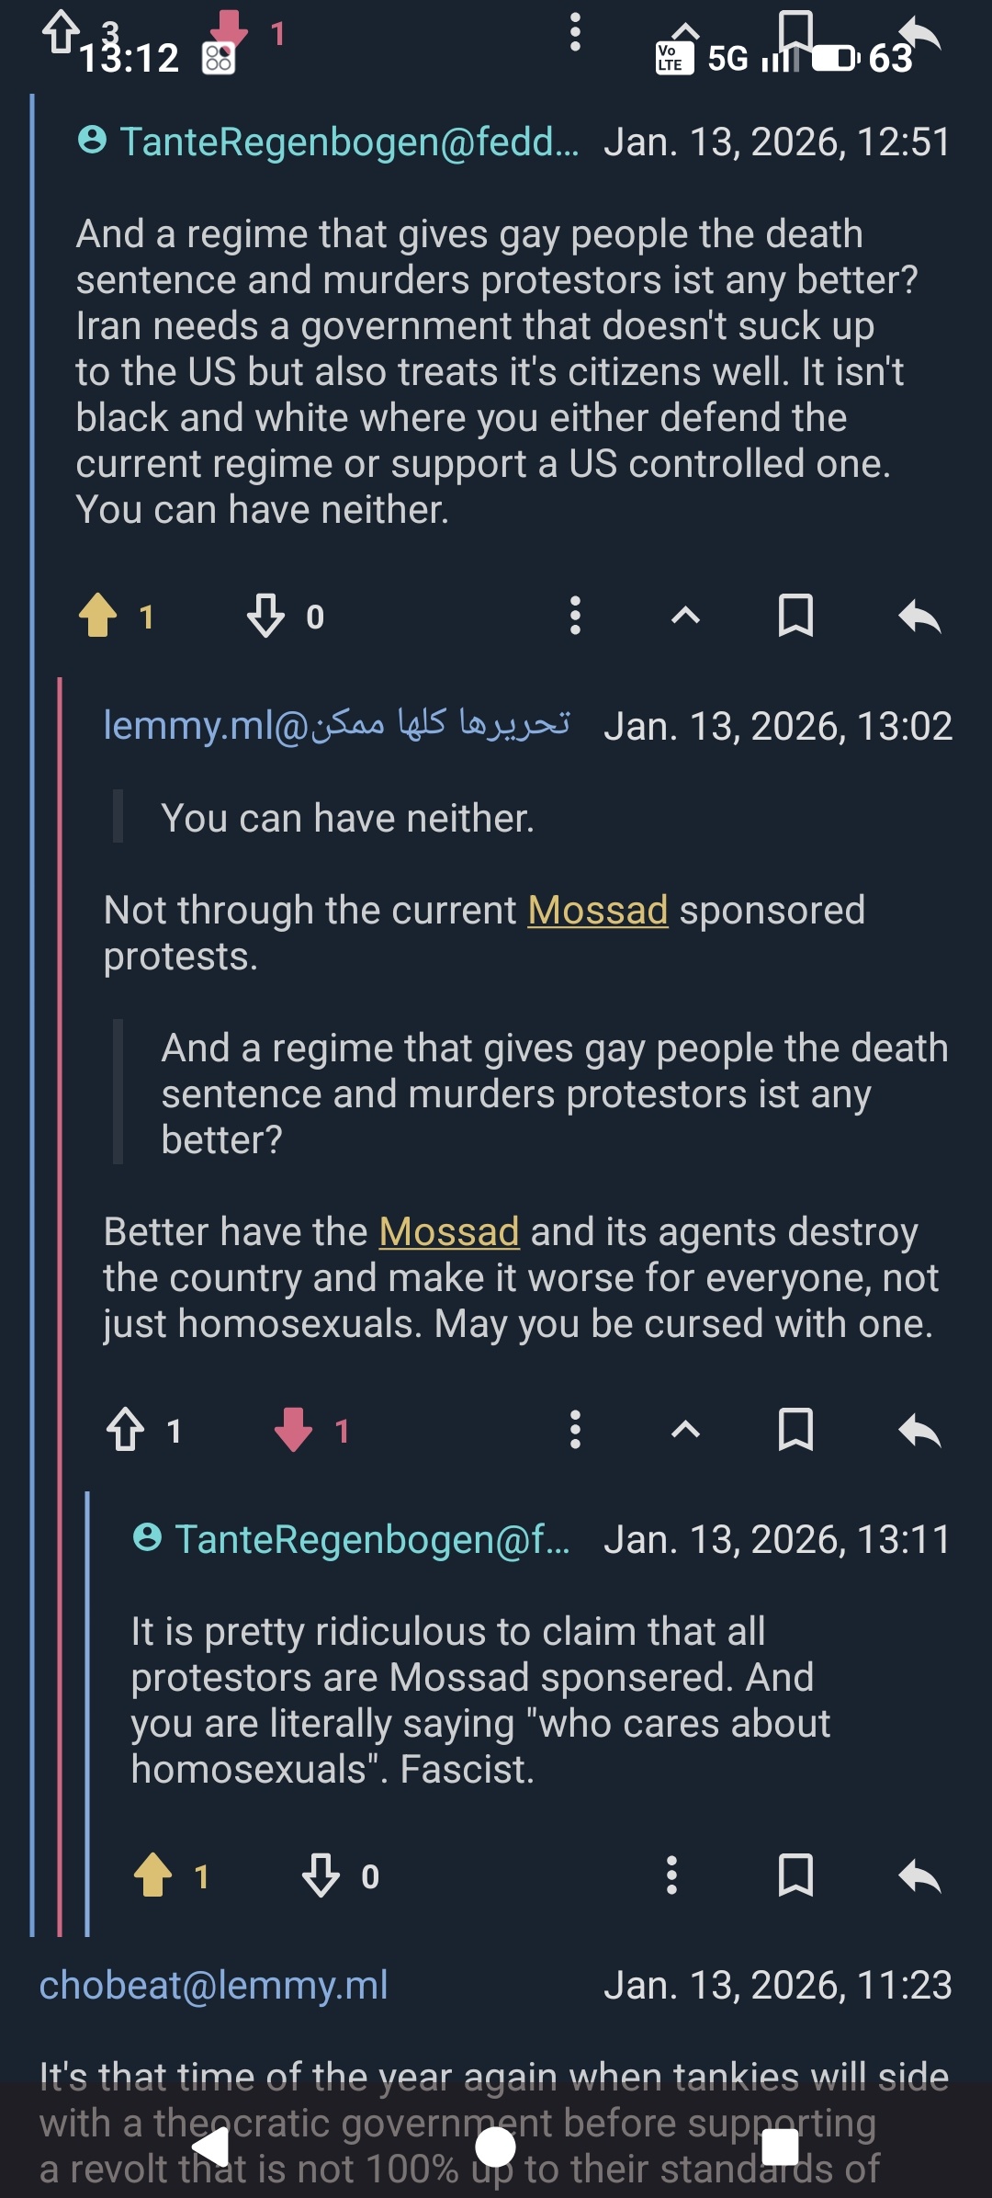Reply to the 13:02 lemmy.ml comment
The height and width of the screenshot is (2198, 992).
coord(920,1430)
